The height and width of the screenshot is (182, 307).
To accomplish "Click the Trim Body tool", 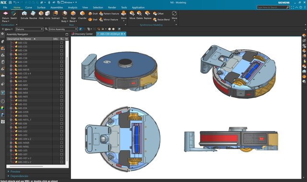I will 65,16.
